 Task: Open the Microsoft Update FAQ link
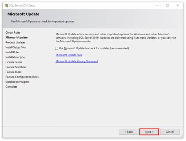(69, 55)
